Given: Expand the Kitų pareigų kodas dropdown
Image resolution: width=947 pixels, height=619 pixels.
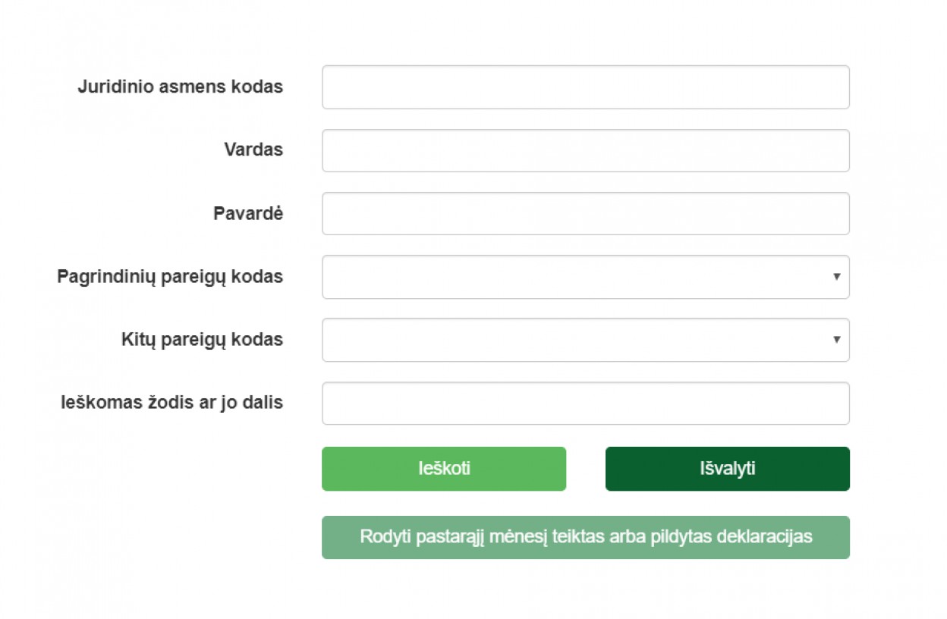Looking at the screenshot, I should point(585,340).
